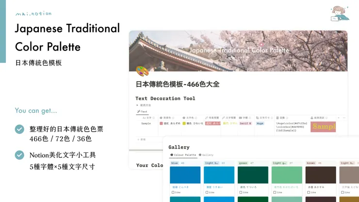Click the Gallery section heading
The image size is (359, 202).
pos(179,147)
